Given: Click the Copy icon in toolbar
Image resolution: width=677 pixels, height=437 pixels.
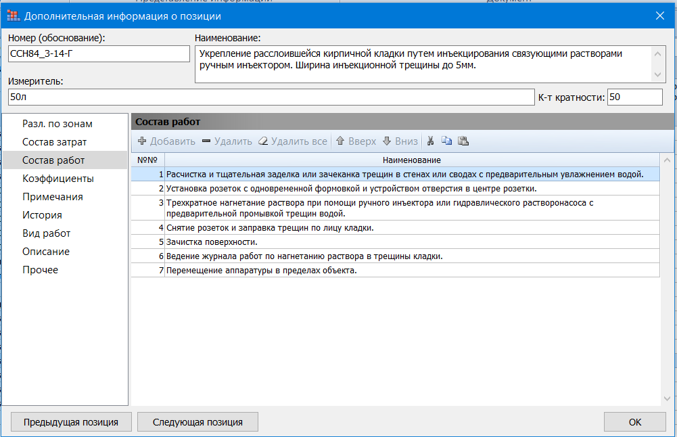Looking at the screenshot, I should tap(446, 141).
